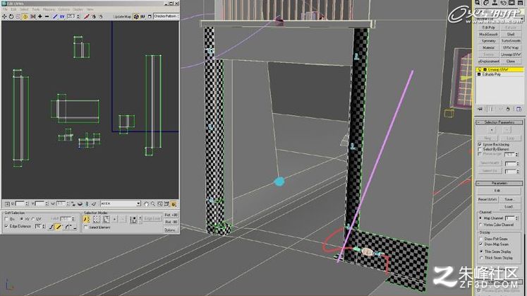
Task: Click the pin stack icon below modifier stack
Action: (480, 109)
